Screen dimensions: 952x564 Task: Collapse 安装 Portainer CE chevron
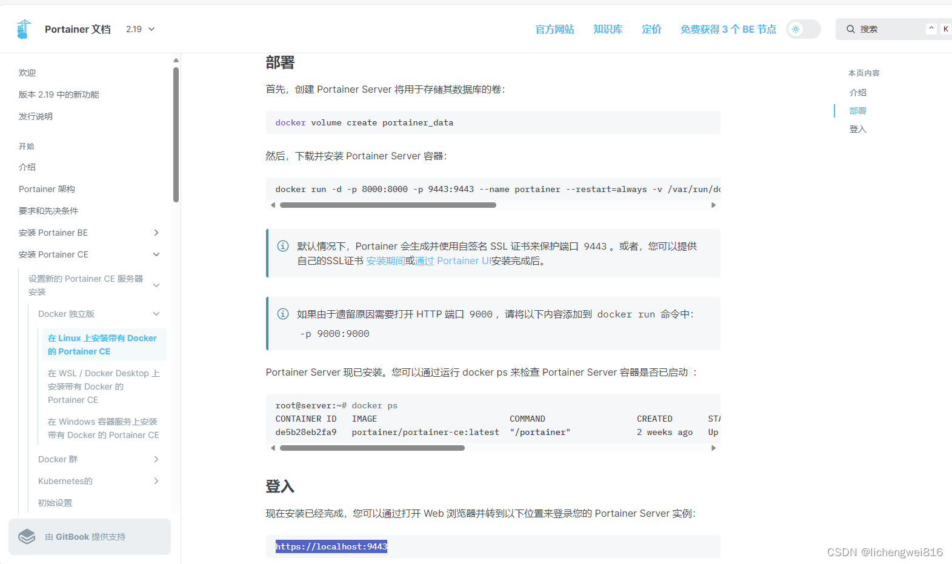click(x=156, y=254)
